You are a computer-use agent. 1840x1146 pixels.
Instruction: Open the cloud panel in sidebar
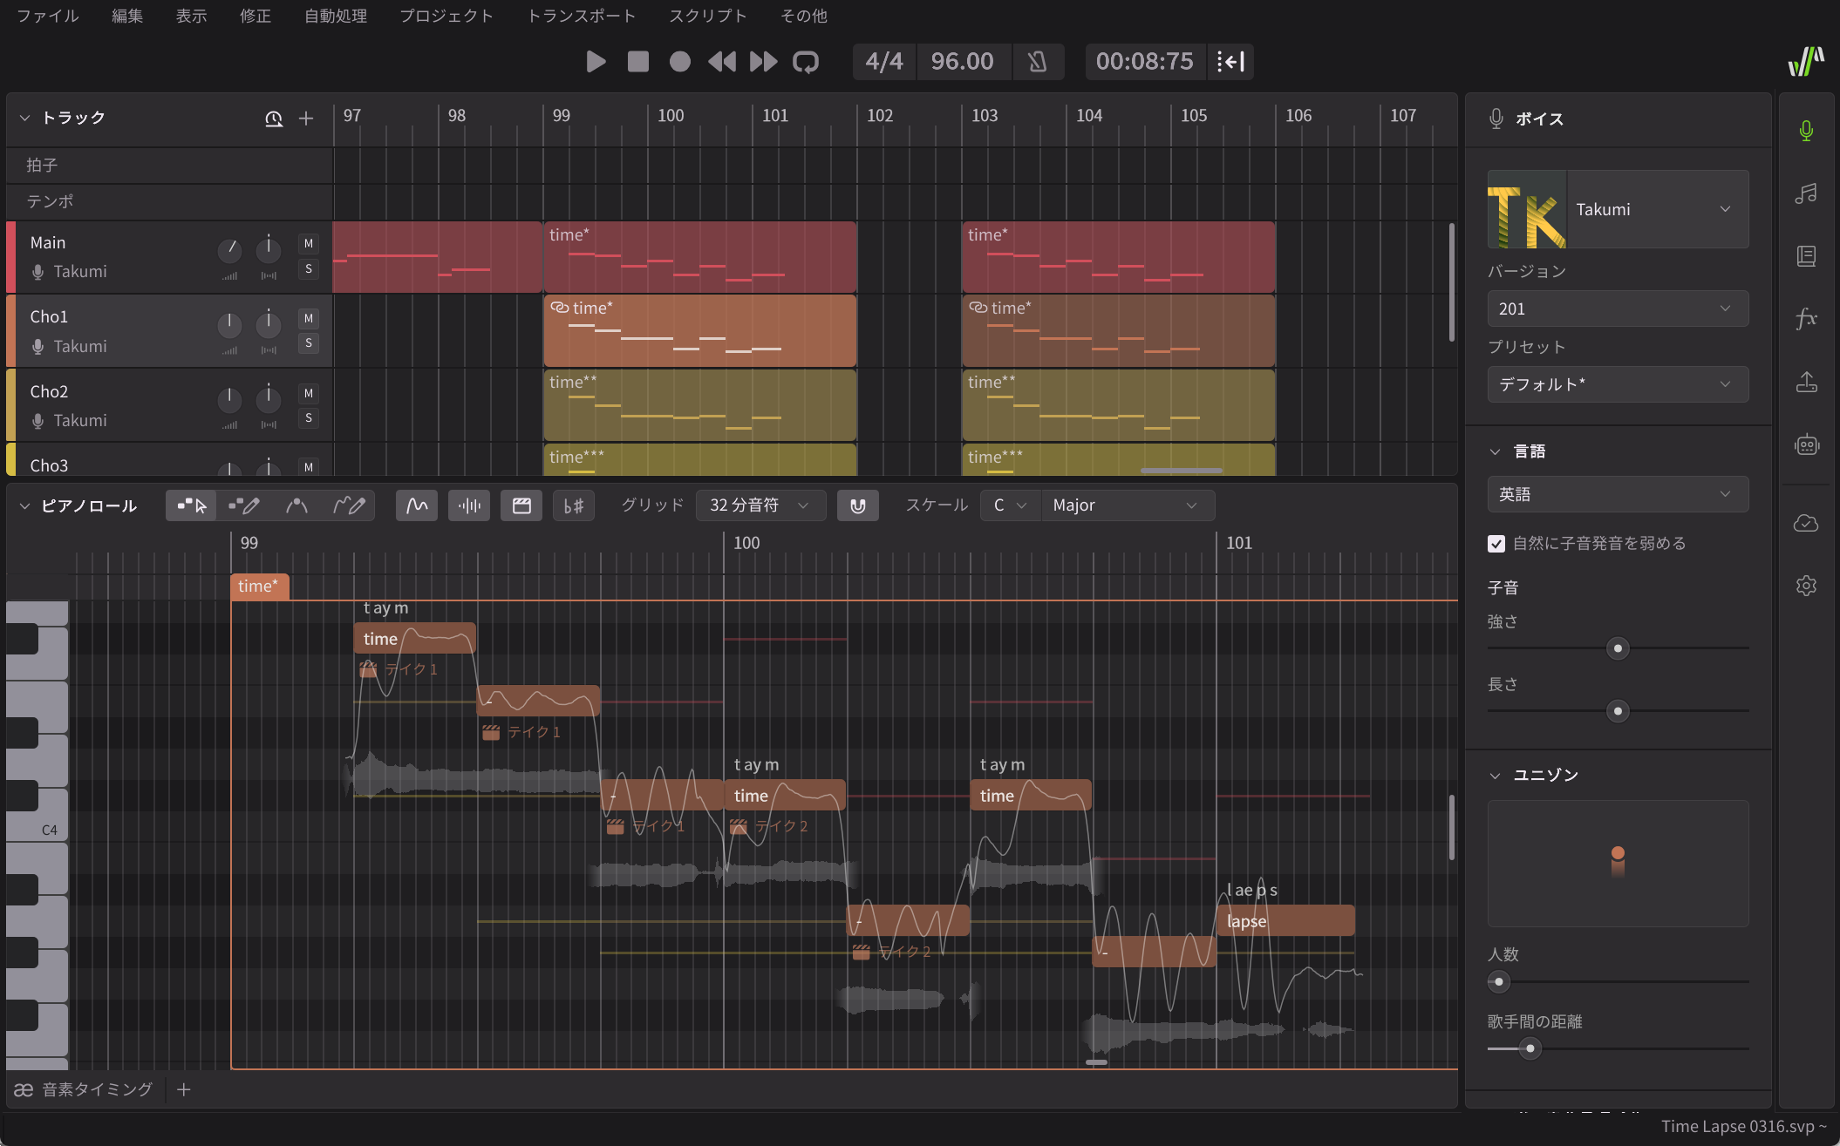(1806, 523)
